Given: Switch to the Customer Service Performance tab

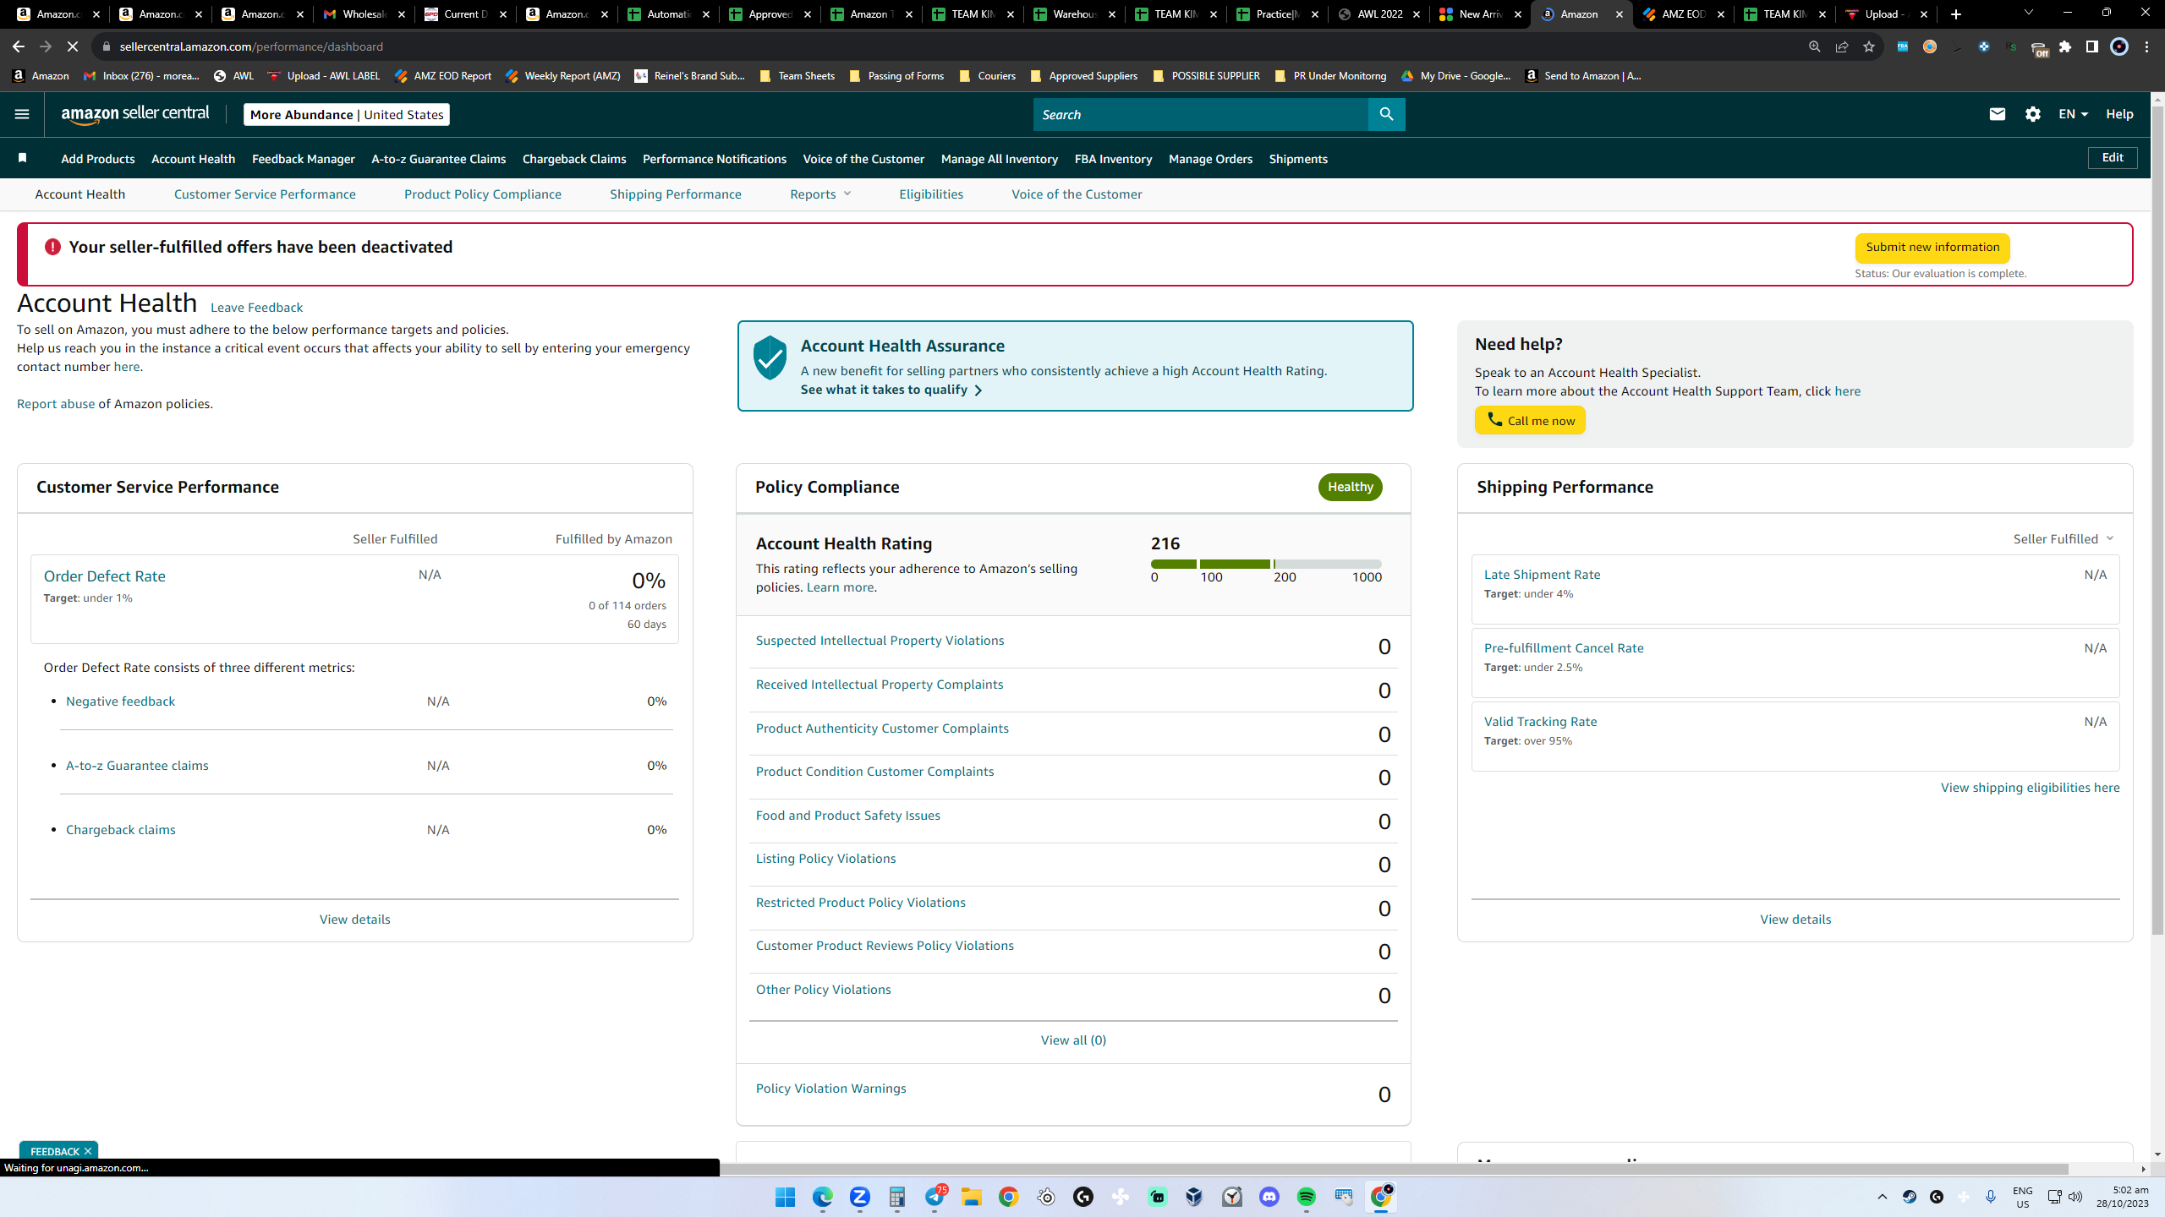Looking at the screenshot, I should tap(265, 194).
